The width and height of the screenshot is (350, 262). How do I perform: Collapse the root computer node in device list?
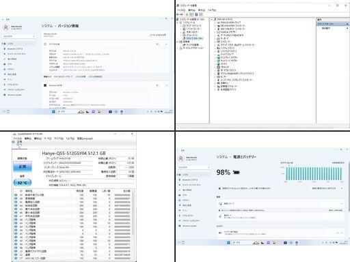click(212, 19)
